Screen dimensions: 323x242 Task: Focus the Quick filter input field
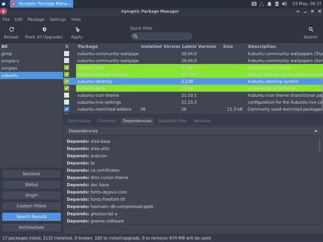161,36
